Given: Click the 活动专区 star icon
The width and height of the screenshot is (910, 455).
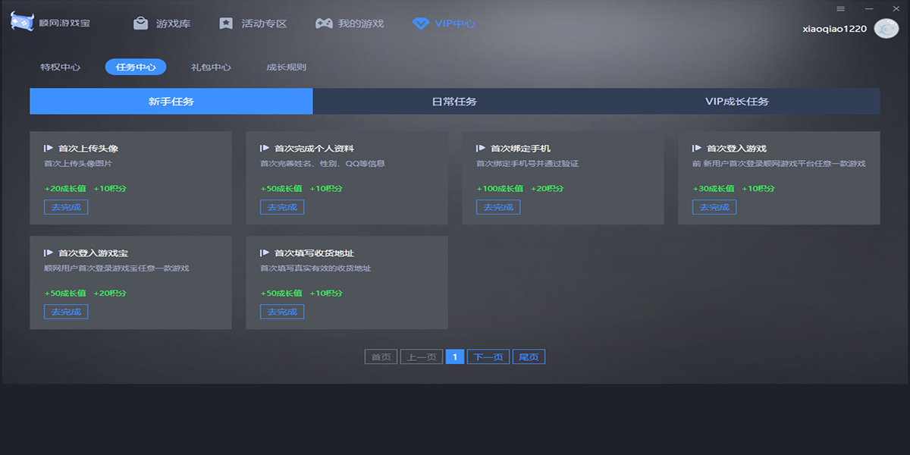Looking at the screenshot, I should click(226, 24).
